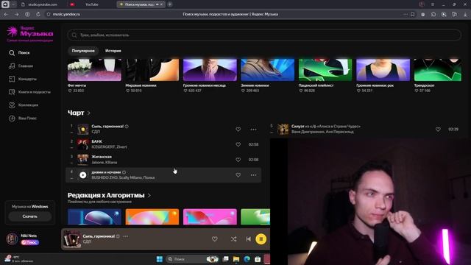Open more options in the player bar

point(126,236)
